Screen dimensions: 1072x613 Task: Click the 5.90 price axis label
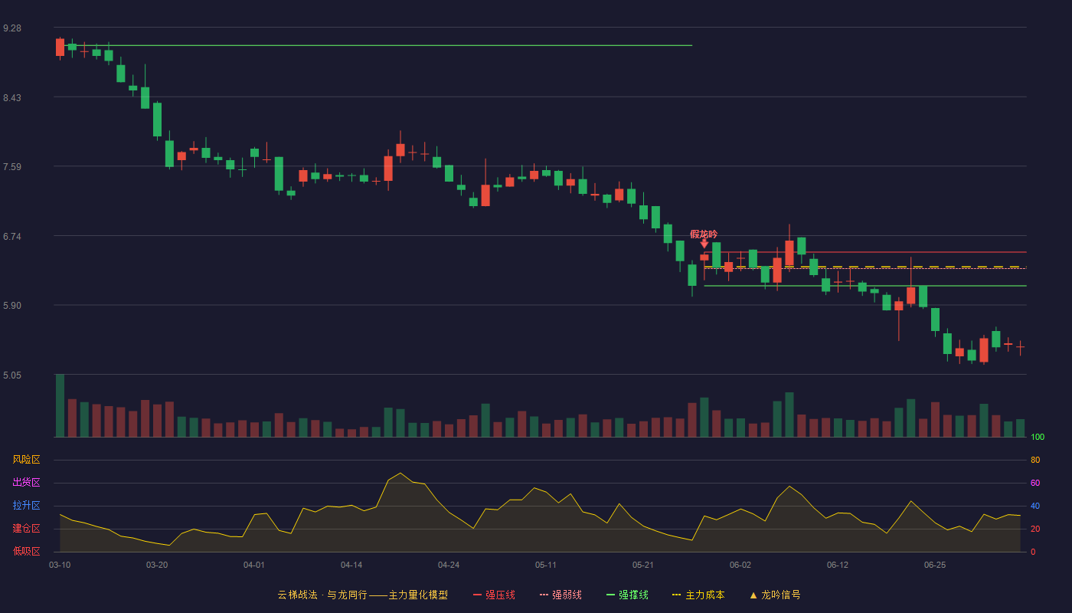[x=12, y=306]
